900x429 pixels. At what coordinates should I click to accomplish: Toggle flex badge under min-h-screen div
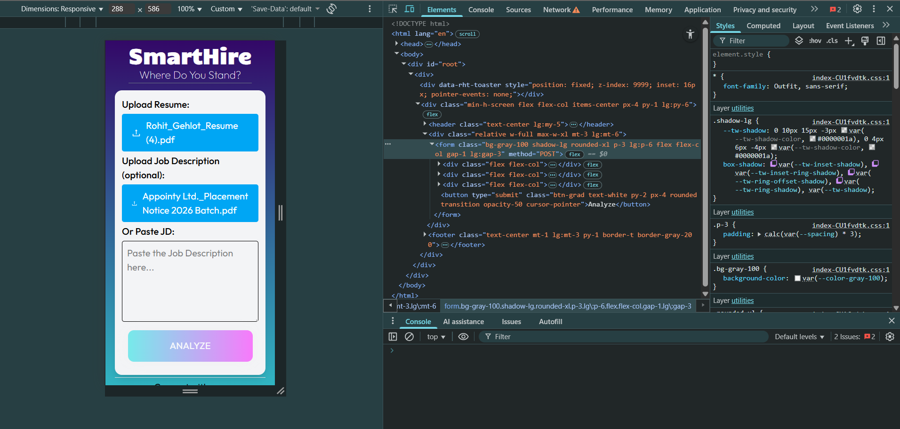click(x=432, y=114)
